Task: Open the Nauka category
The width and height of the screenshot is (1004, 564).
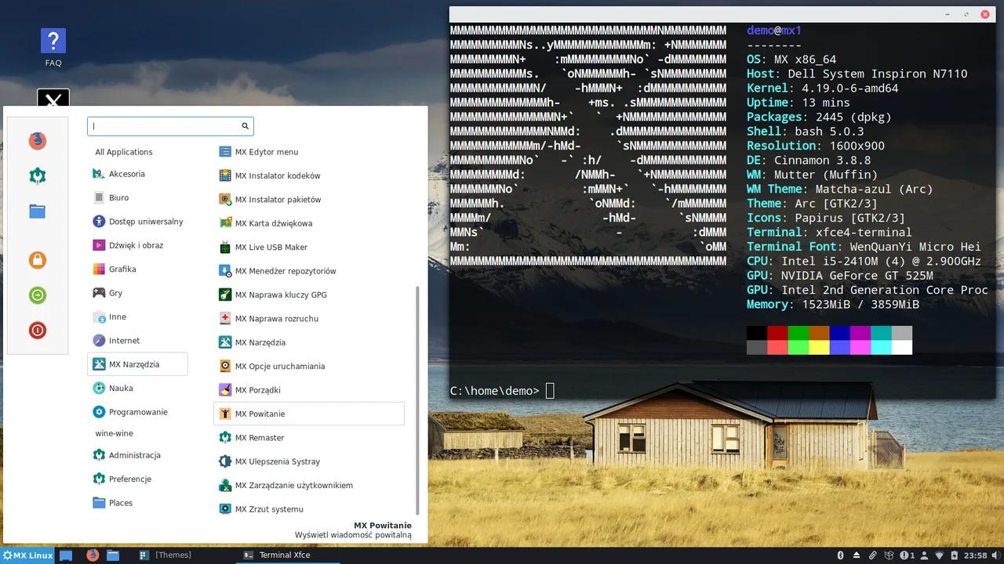Action: click(137, 389)
